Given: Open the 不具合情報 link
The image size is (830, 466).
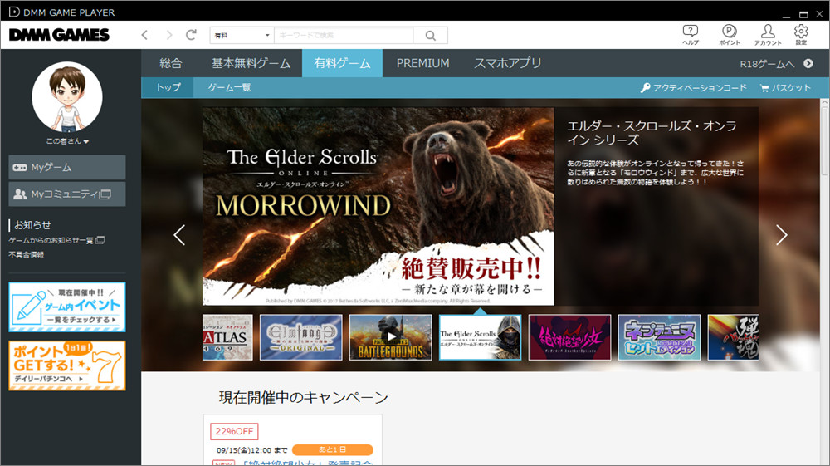Looking at the screenshot, I should click(27, 255).
